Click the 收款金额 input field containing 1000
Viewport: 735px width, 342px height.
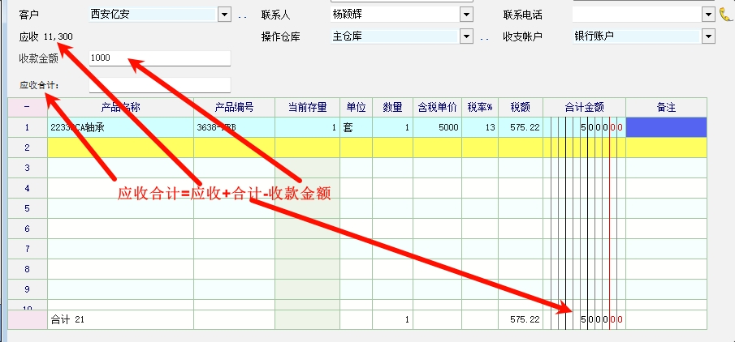[159, 58]
